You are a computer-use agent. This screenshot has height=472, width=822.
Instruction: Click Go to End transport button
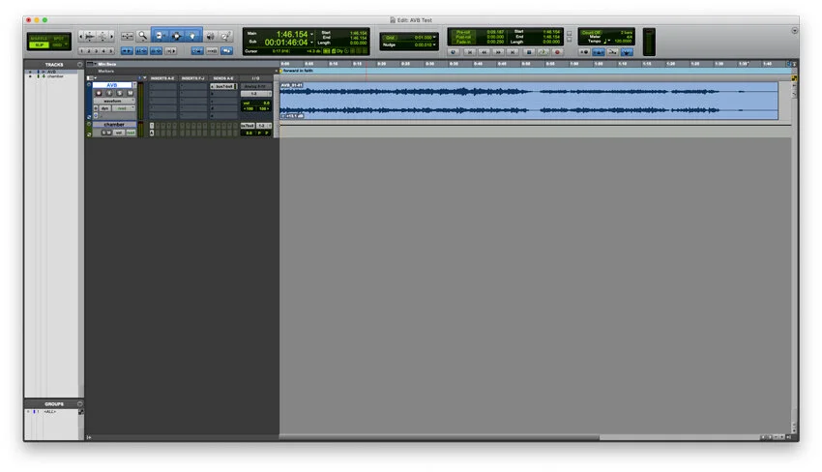pyautogui.click(x=513, y=52)
